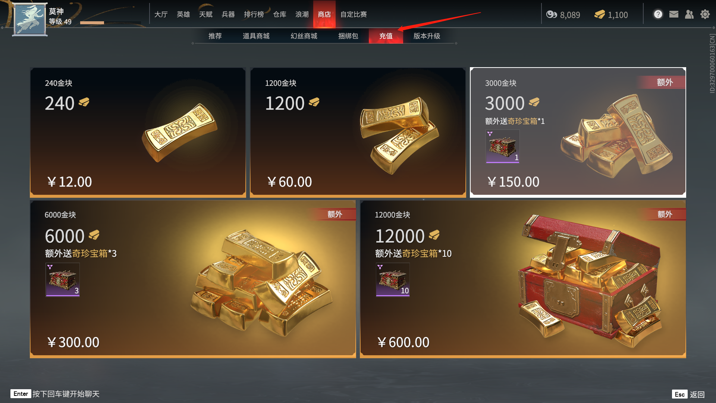
Task: Open the help question mark icon
Action: pyautogui.click(x=658, y=14)
